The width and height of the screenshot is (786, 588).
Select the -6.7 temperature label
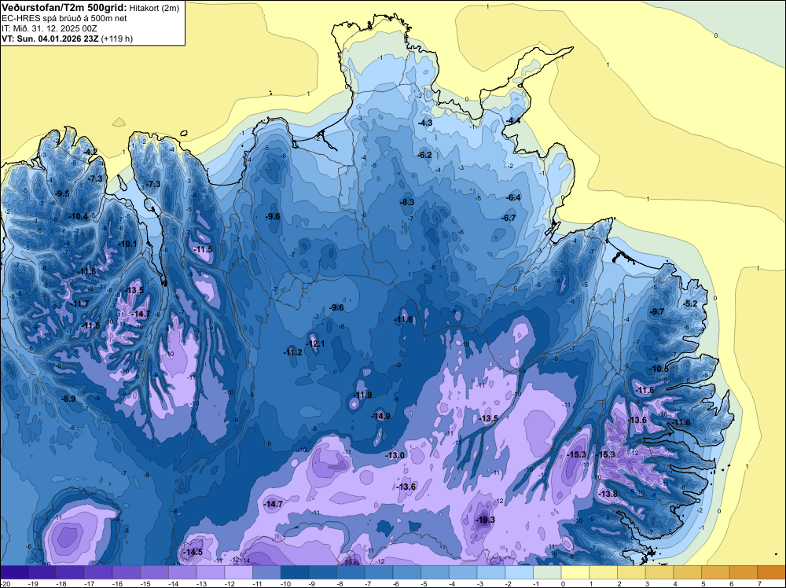pyautogui.click(x=509, y=218)
